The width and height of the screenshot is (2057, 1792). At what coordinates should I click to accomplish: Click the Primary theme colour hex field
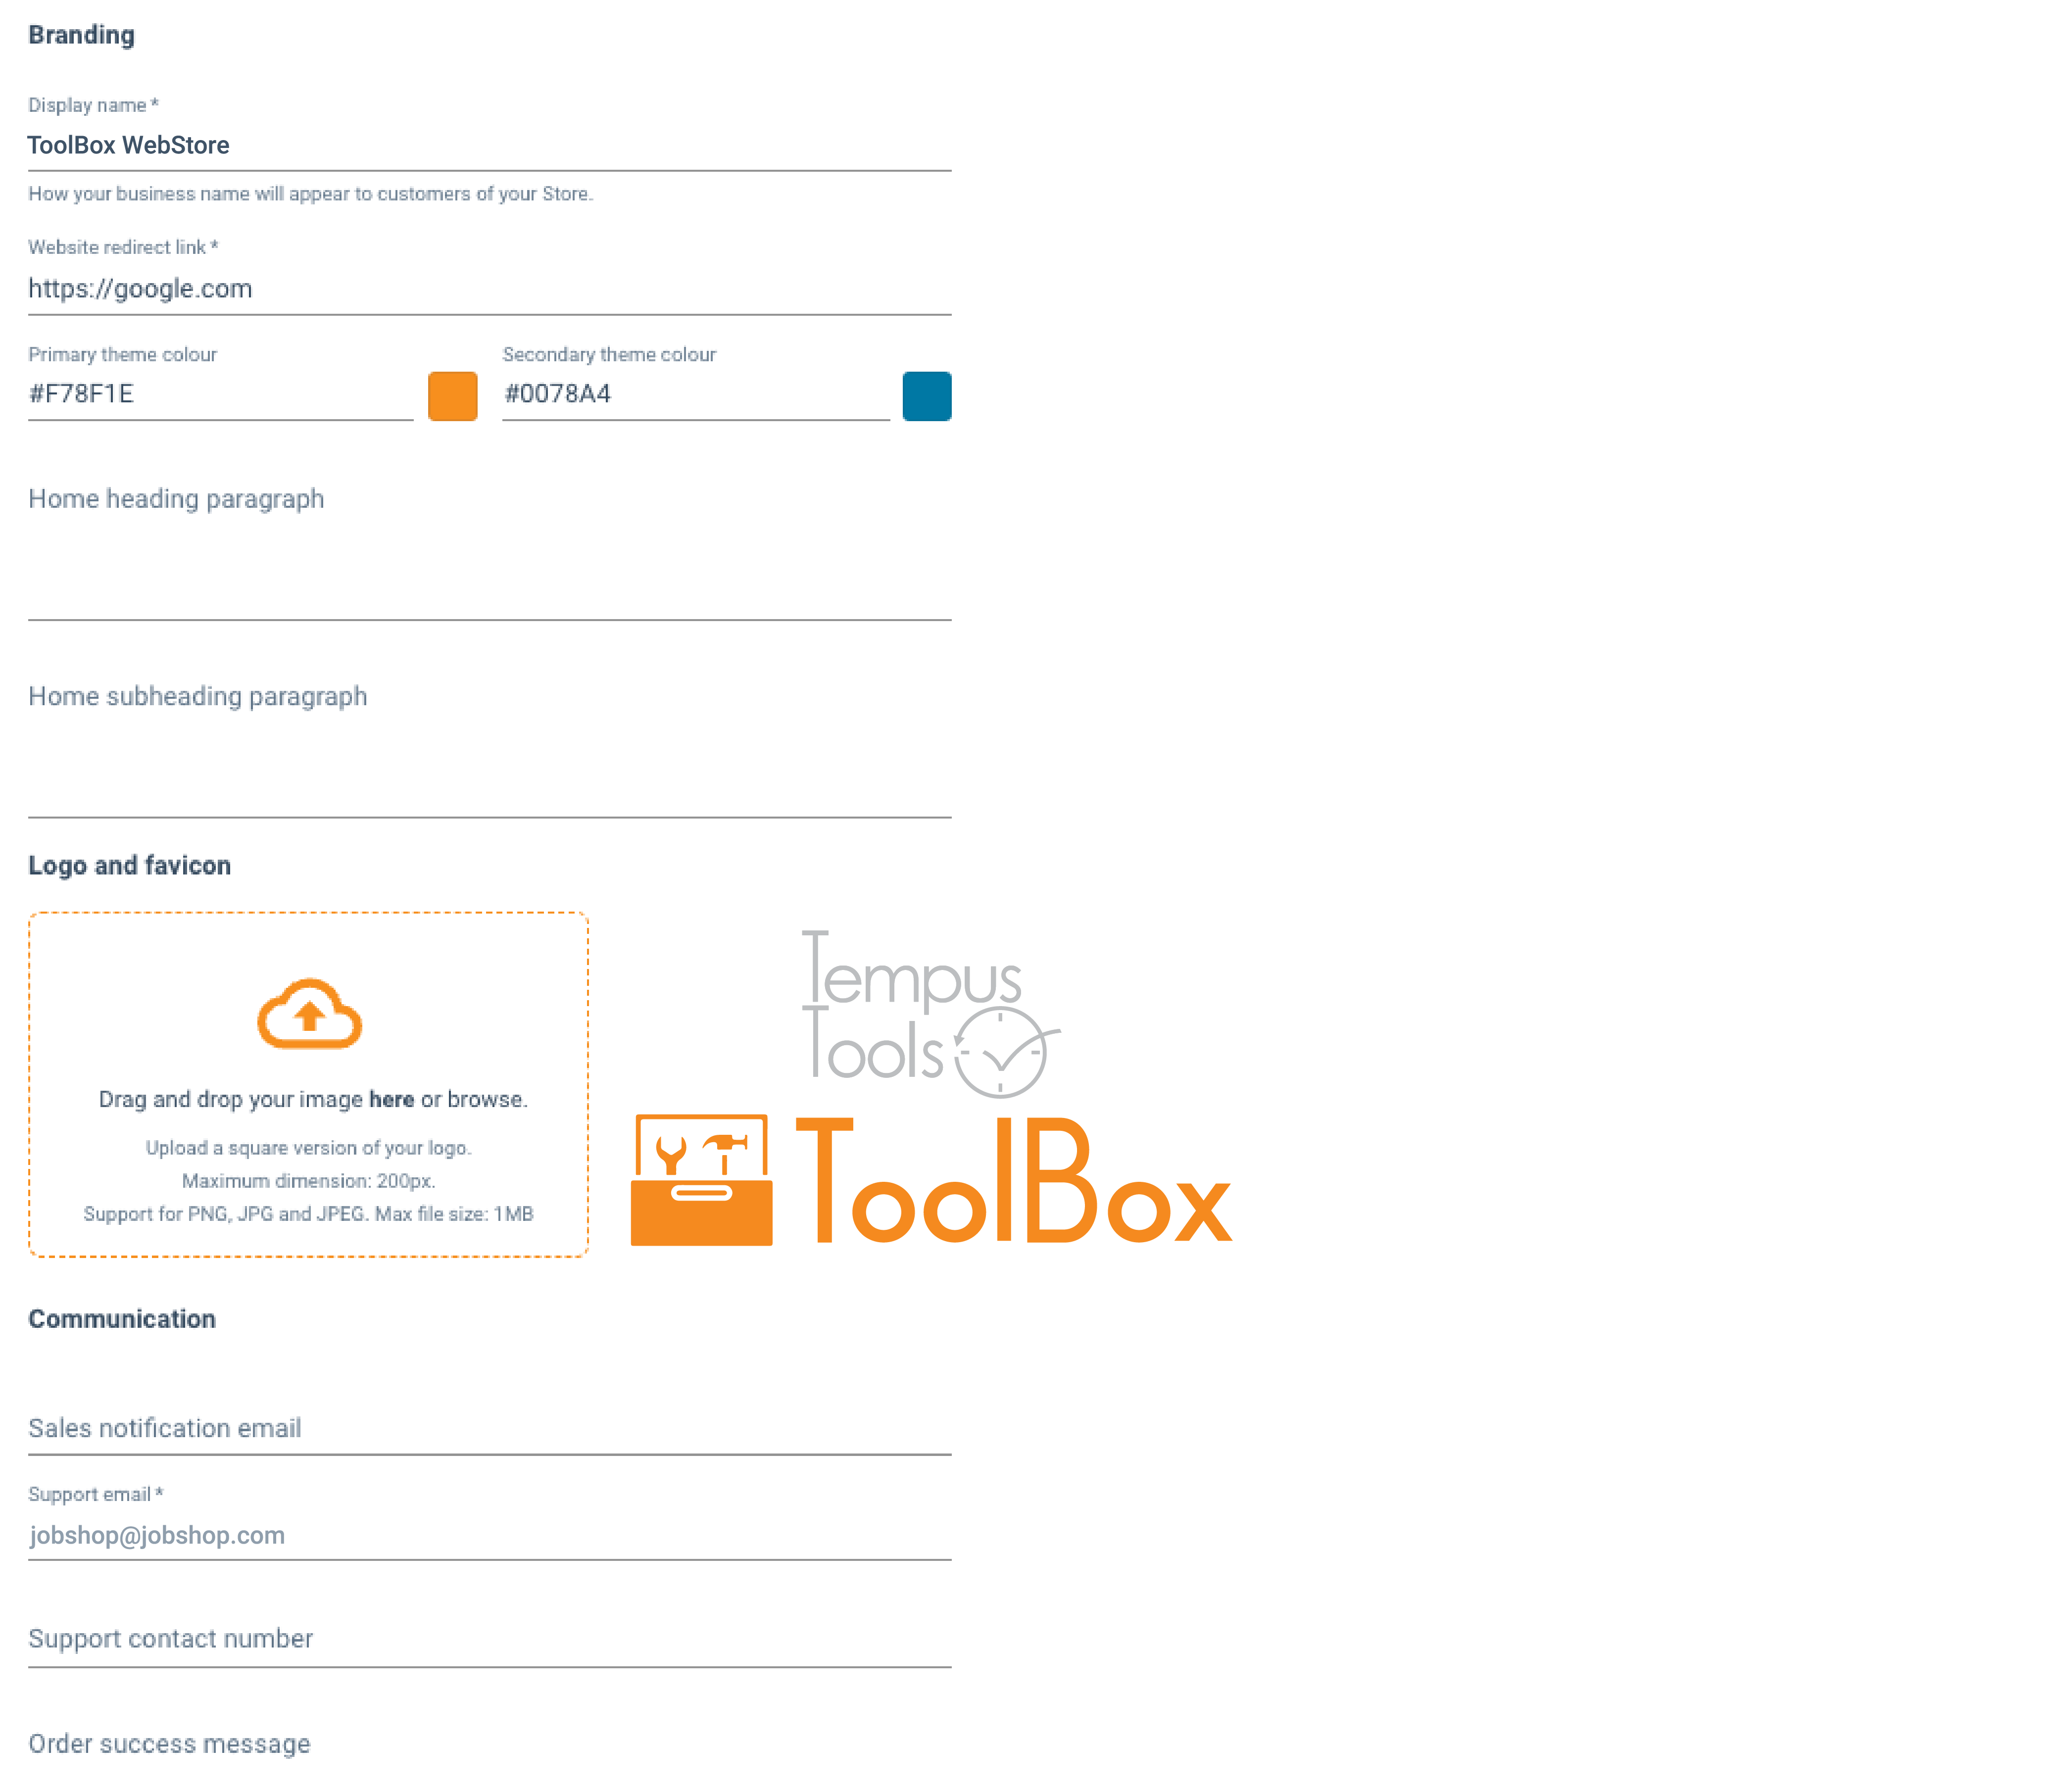[220, 394]
